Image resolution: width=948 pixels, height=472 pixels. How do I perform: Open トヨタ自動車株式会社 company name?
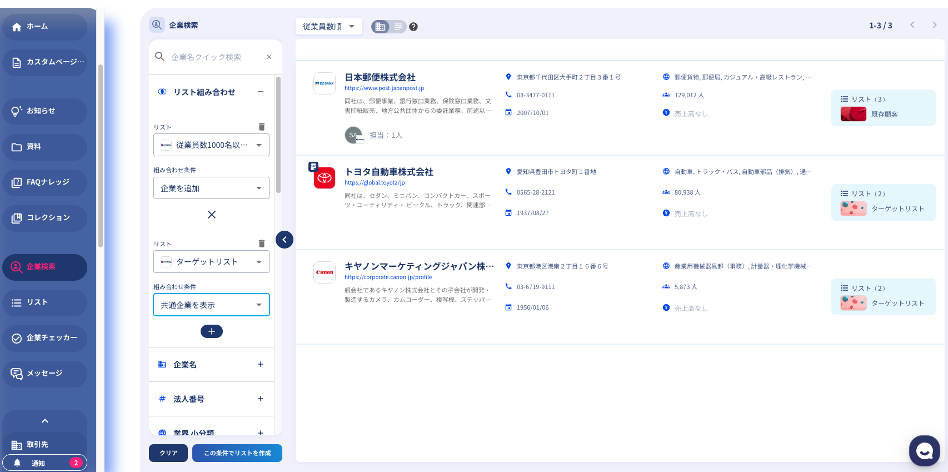click(x=389, y=172)
